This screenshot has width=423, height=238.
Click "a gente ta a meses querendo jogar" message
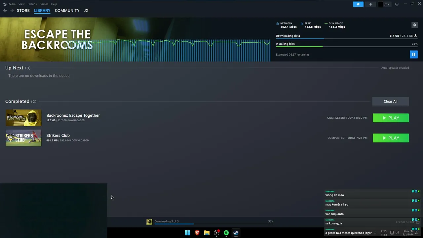348,233
